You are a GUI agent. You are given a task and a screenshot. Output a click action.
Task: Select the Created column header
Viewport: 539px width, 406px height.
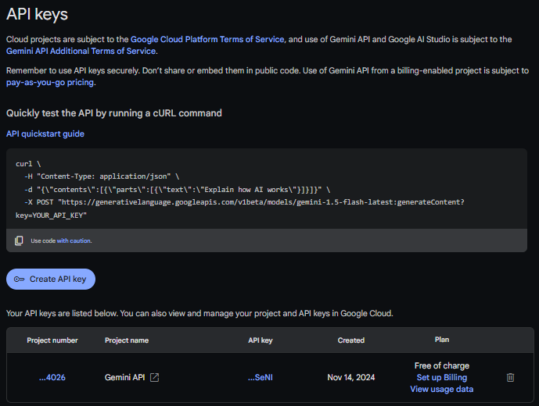[351, 340]
